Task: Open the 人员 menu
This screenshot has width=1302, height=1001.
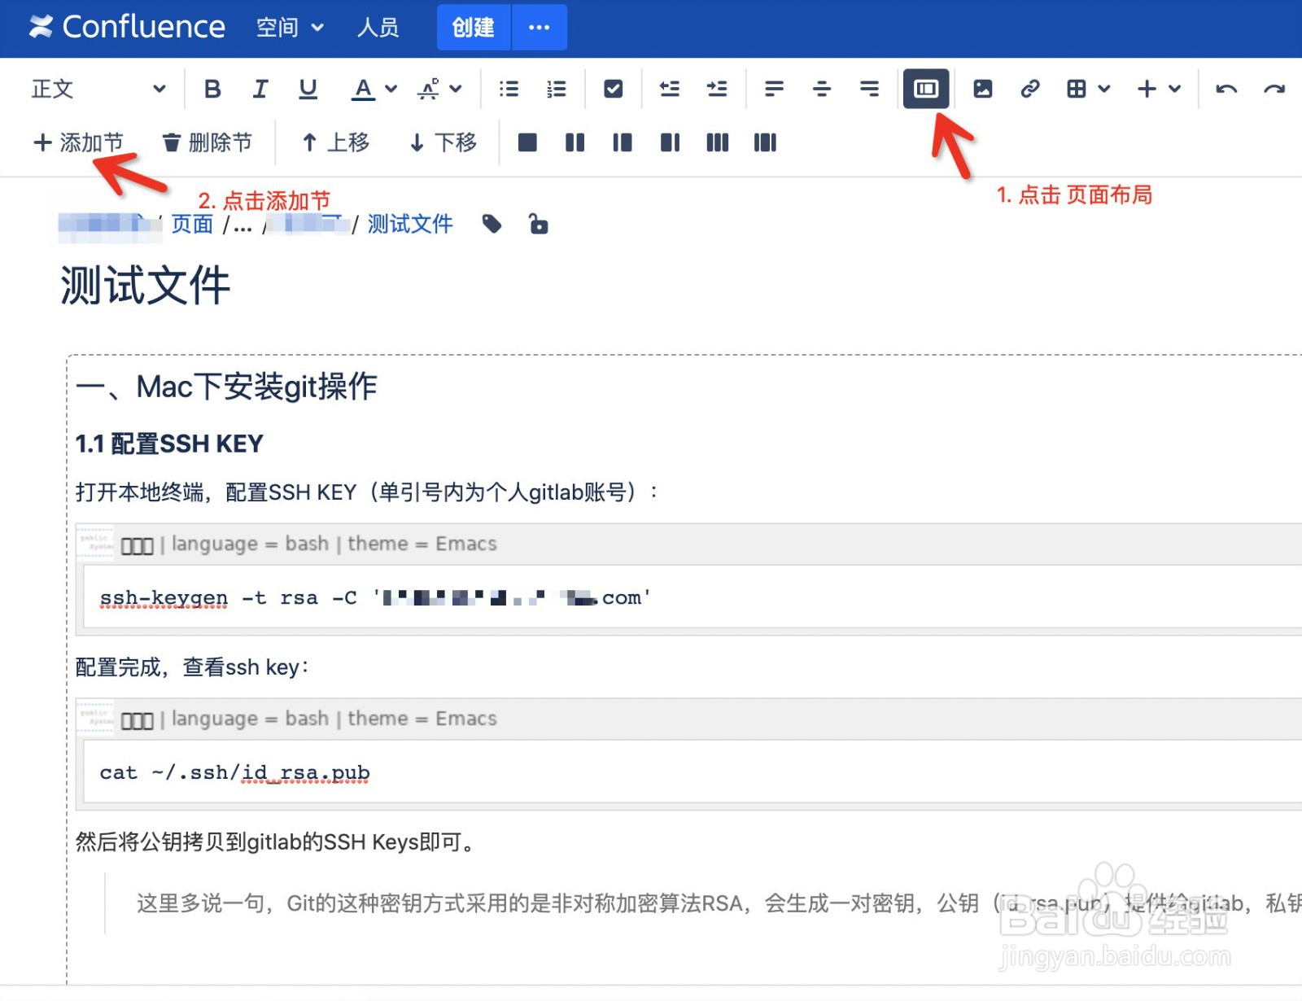Action: coord(378,27)
